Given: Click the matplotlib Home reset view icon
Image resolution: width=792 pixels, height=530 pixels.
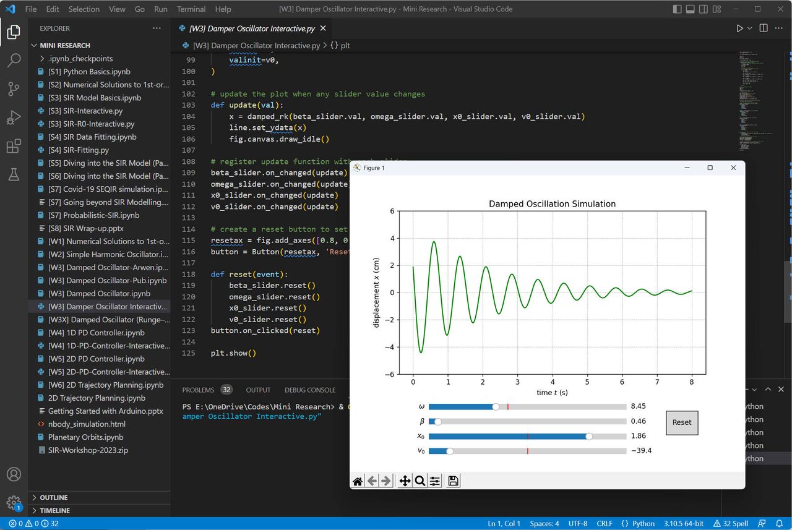Looking at the screenshot, I should coord(358,481).
